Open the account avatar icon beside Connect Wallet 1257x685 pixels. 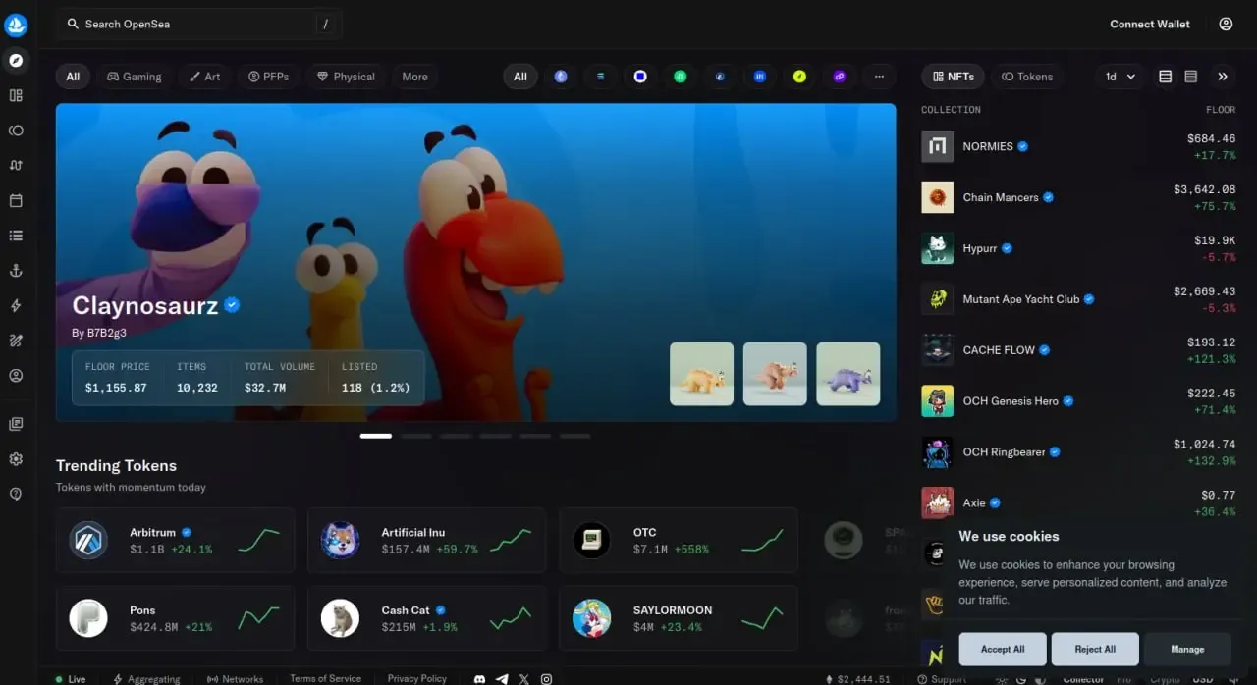(x=1226, y=24)
